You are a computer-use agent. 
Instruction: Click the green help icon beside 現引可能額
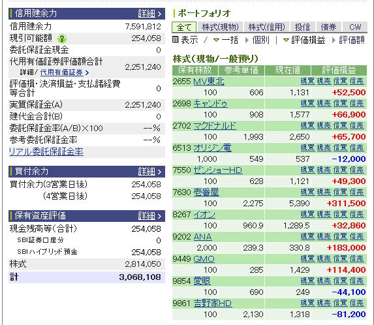pos(62,39)
